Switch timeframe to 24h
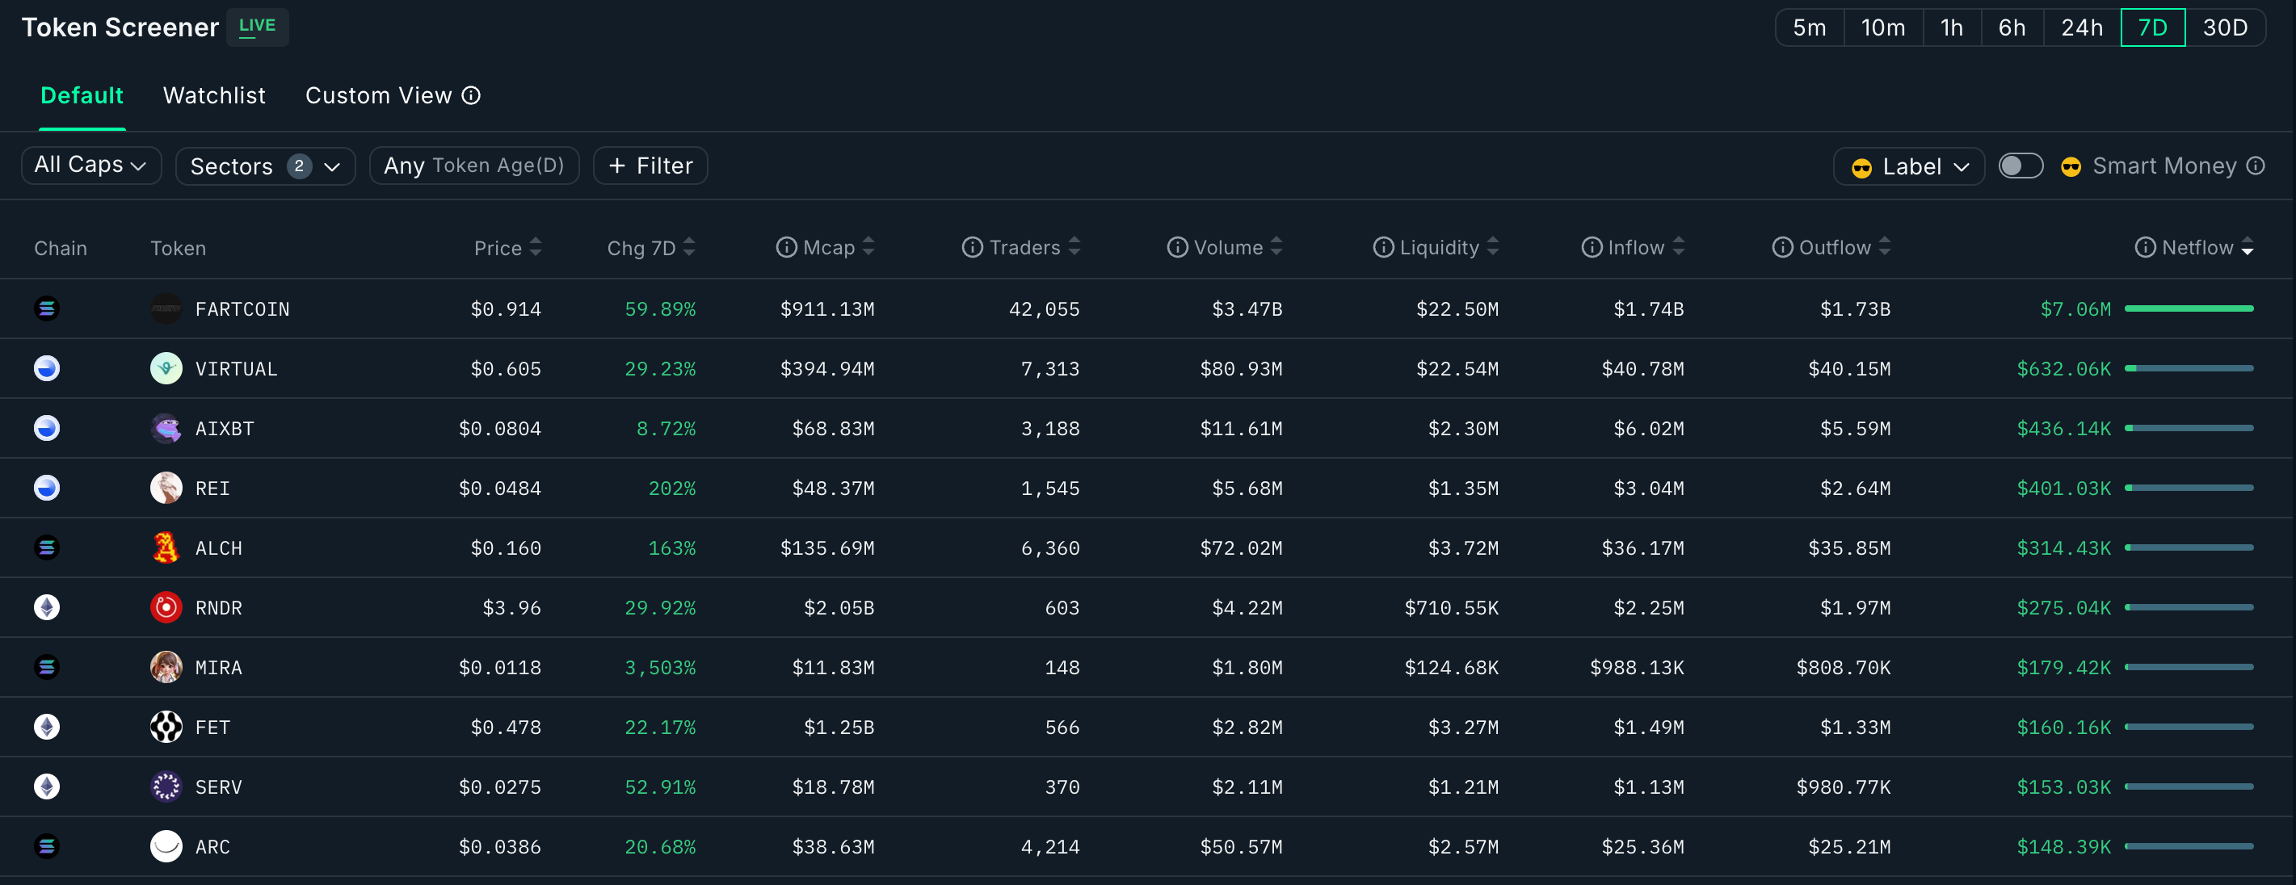Screen dimensions: 2296x885 click(2081, 27)
